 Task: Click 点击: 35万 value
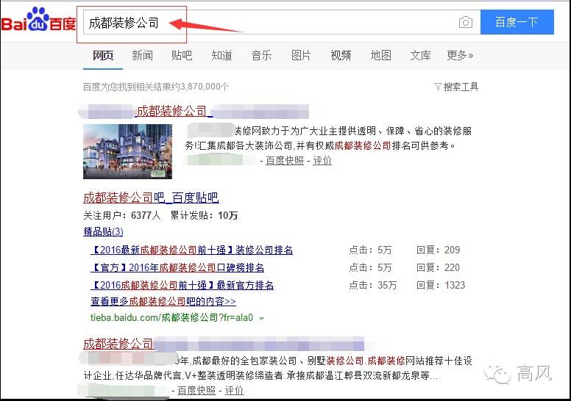pyautogui.click(x=372, y=285)
